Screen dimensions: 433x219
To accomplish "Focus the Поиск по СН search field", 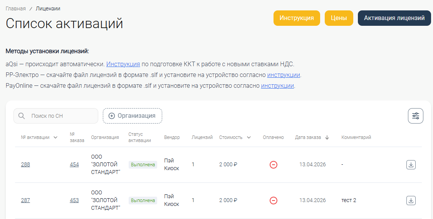I will (x=62, y=116).
